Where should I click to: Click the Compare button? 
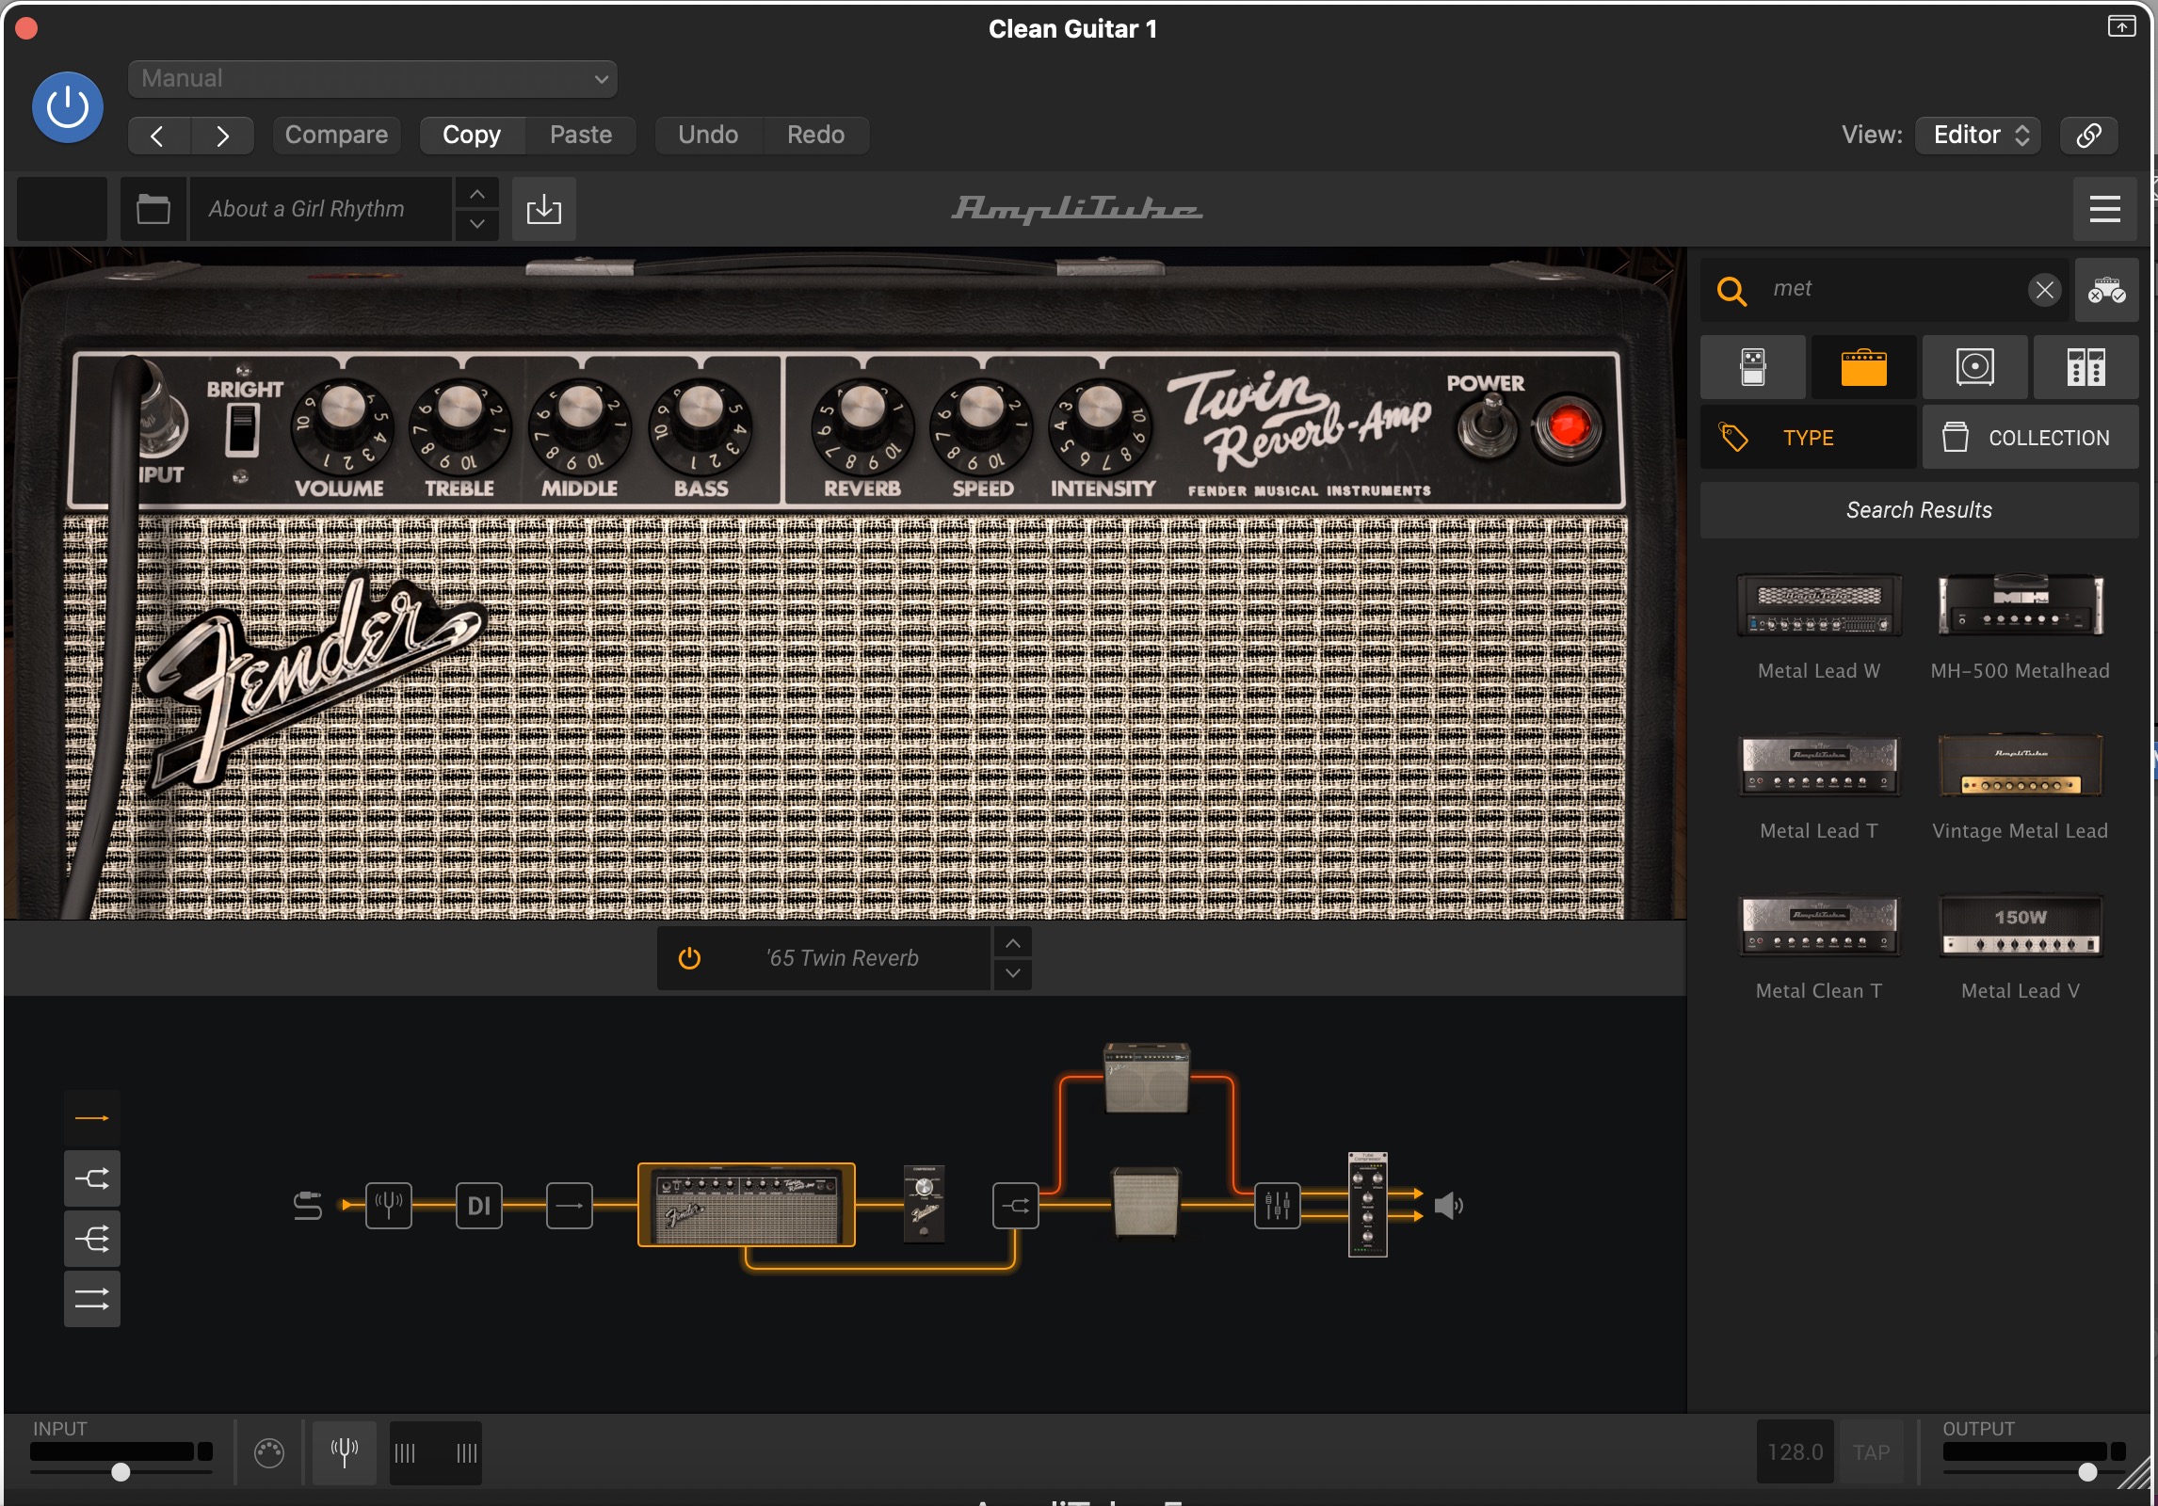coord(336,136)
